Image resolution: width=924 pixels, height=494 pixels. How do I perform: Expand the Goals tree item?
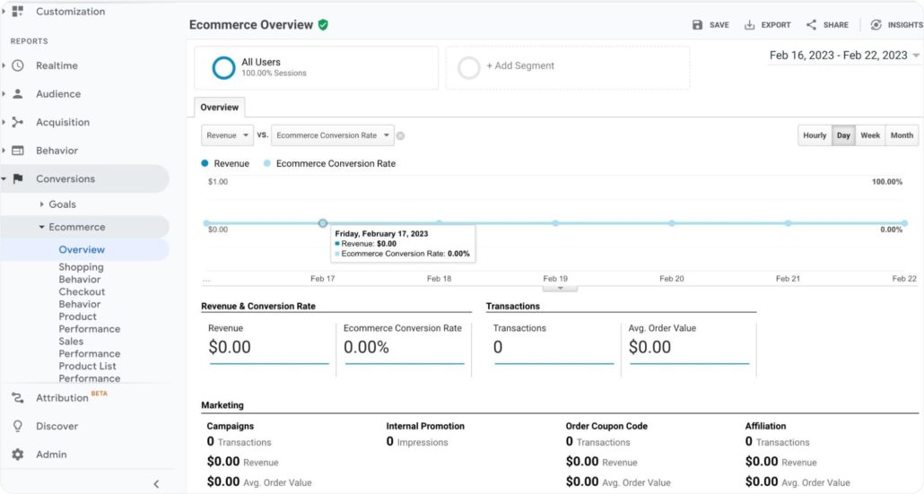point(42,204)
